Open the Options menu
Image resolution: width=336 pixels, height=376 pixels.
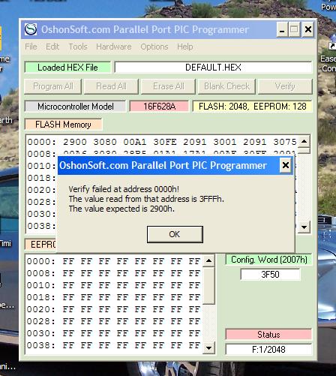click(x=154, y=47)
